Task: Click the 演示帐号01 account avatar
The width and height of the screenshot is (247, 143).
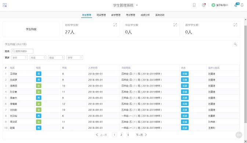Action: click(213, 5)
